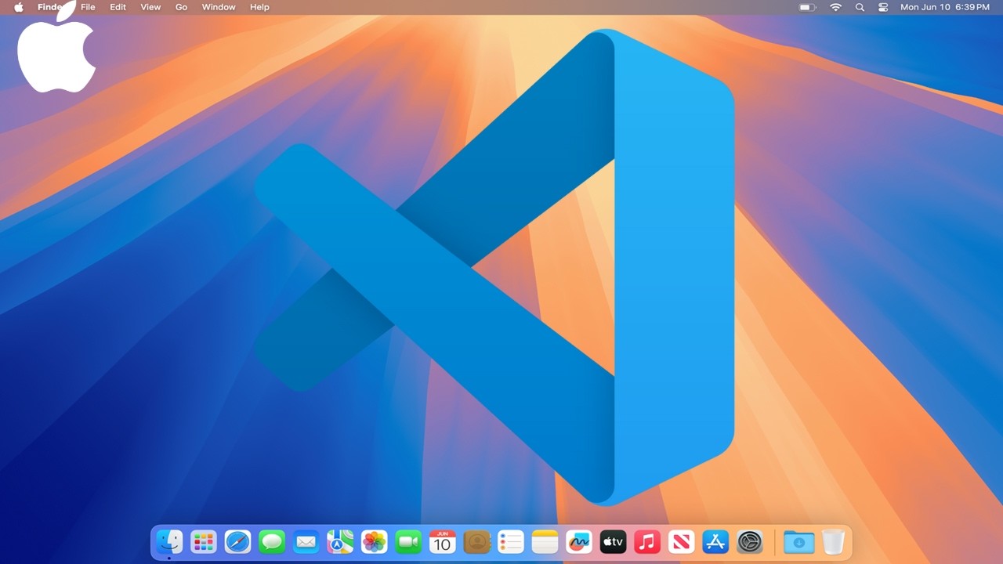Open the App Store in Dock
Viewport: 1003px width, 564px height.
coord(715,541)
